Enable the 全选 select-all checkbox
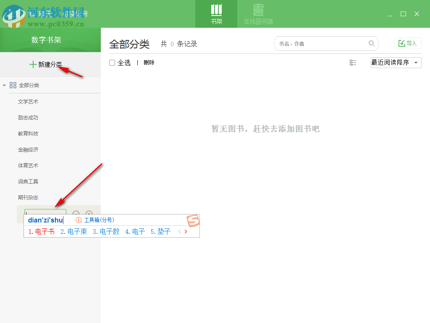 [x=111, y=62]
